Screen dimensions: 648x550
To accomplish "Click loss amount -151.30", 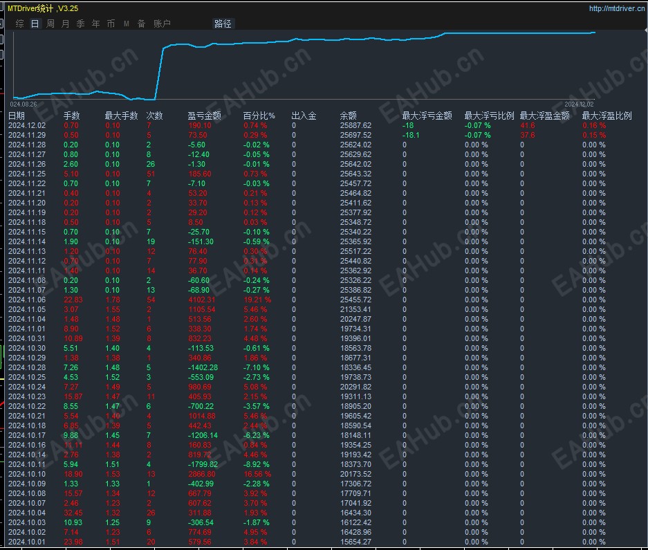I will coord(201,241).
